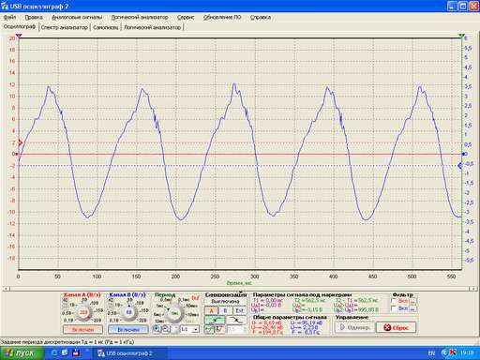Select falling edge trigger icon

(236, 320)
